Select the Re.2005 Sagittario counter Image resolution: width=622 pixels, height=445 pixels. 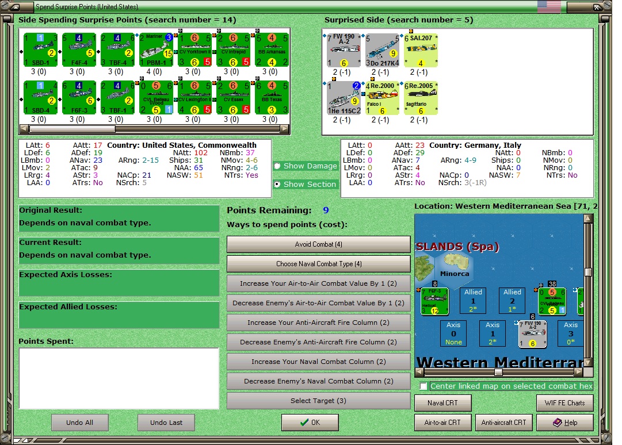point(421,98)
